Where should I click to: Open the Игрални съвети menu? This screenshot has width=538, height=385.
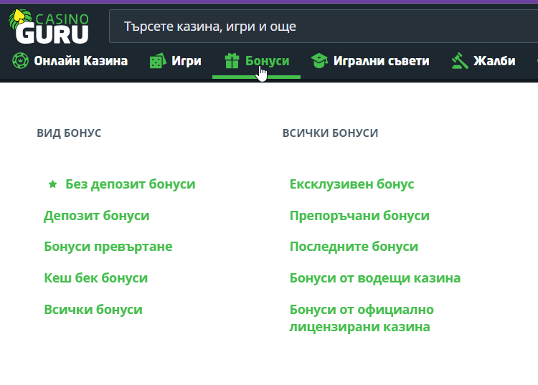point(370,61)
